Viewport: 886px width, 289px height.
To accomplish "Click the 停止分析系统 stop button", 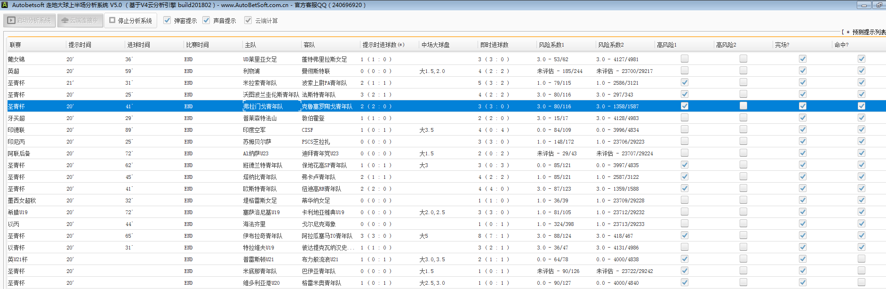I will (x=131, y=21).
